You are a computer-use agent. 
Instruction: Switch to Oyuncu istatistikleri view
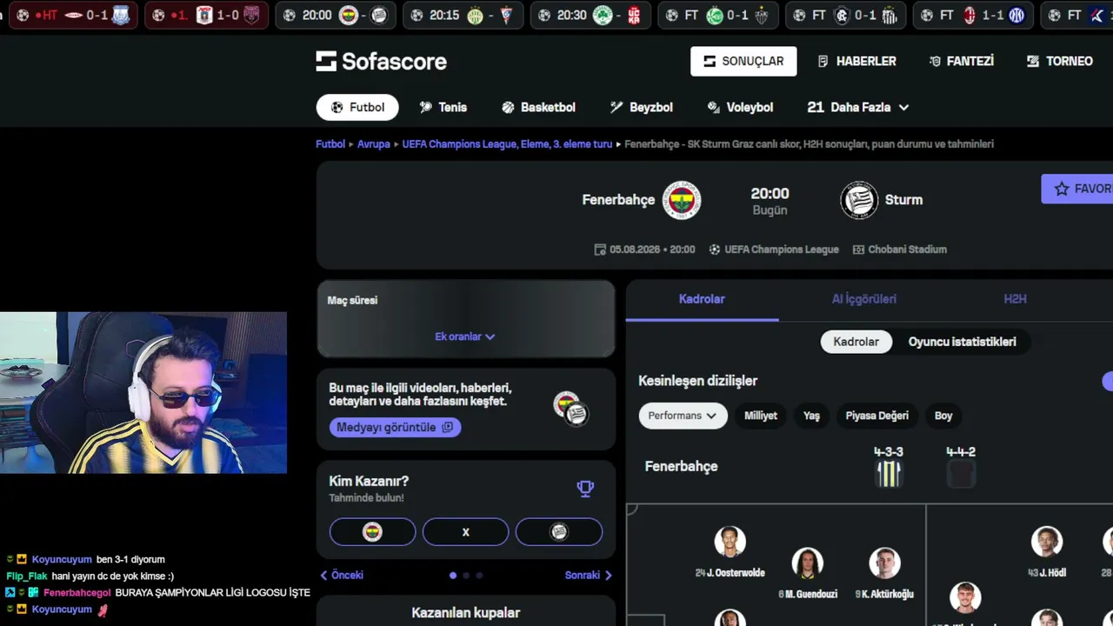point(962,342)
